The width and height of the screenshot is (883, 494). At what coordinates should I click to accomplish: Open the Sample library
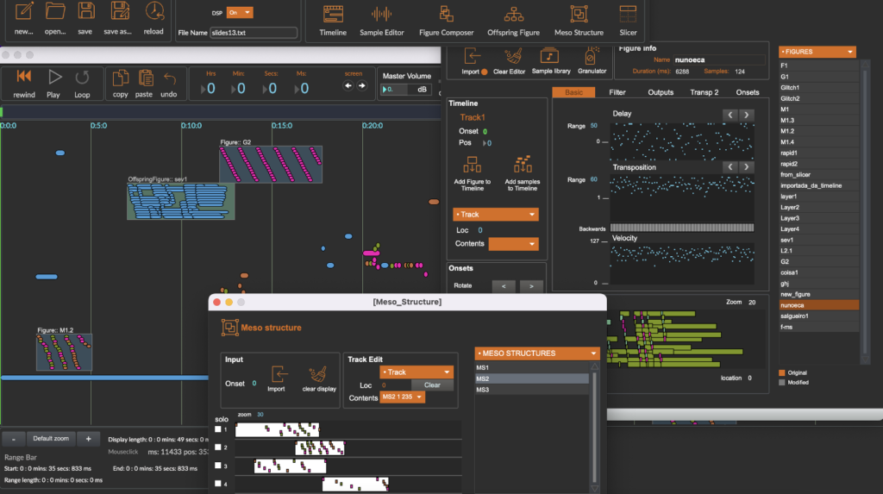[549, 56]
